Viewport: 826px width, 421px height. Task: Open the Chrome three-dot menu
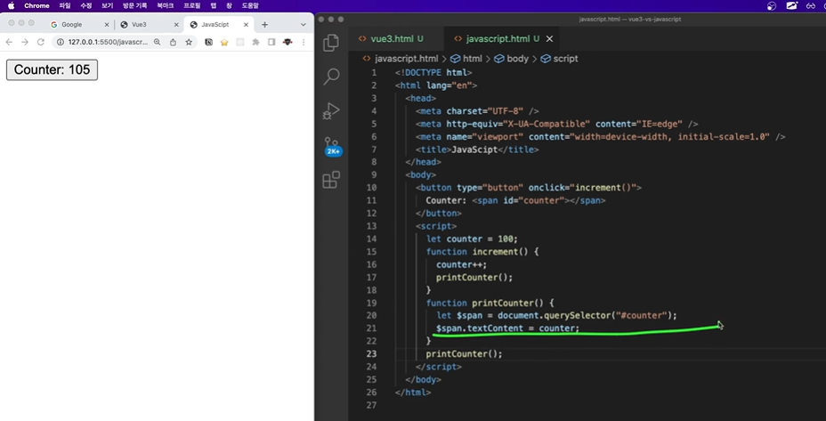pyautogui.click(x=304, y=42)
